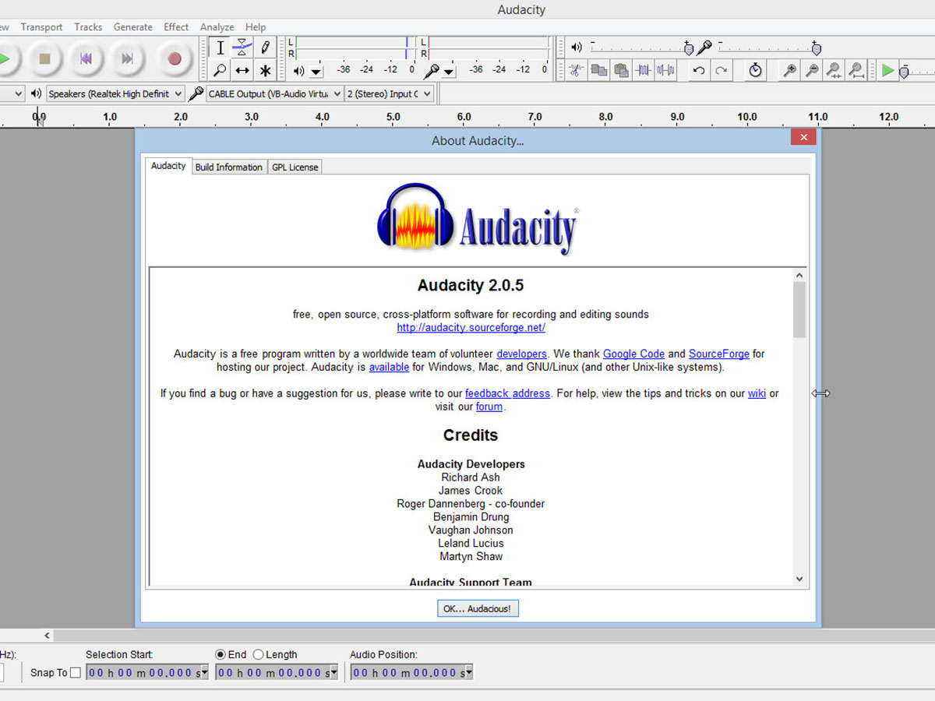Click Skip to End button
The image size is (935, 701).
coord(128,58)
